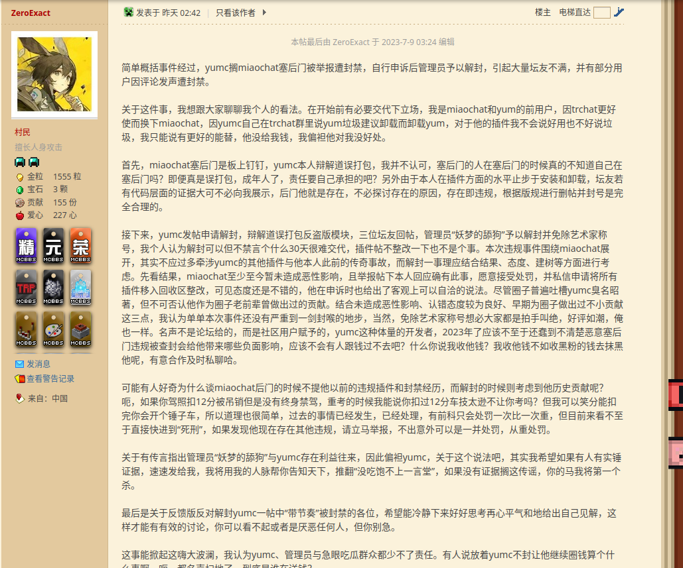Click the elevator jump arrow icon

619,12
